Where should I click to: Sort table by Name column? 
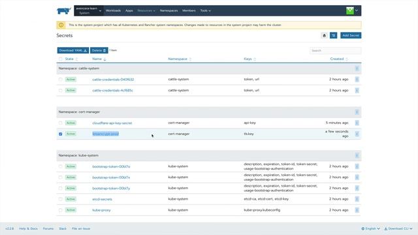(x=99, y=59)
